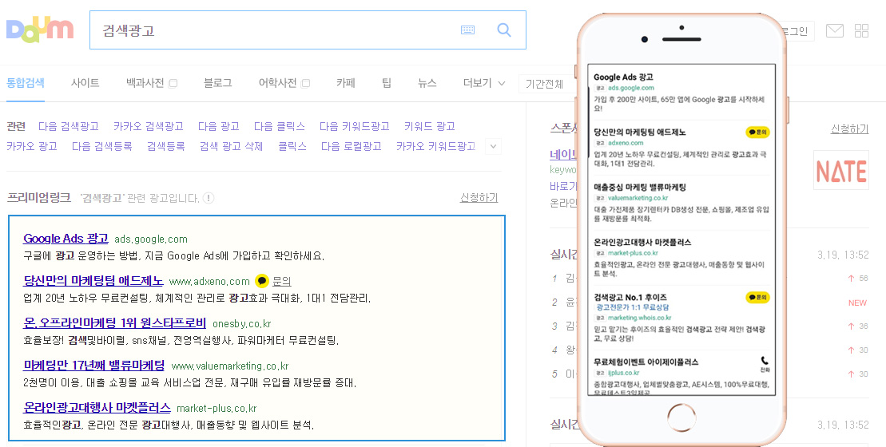Open the Google Ads 광고 ad link

[66, 238]
